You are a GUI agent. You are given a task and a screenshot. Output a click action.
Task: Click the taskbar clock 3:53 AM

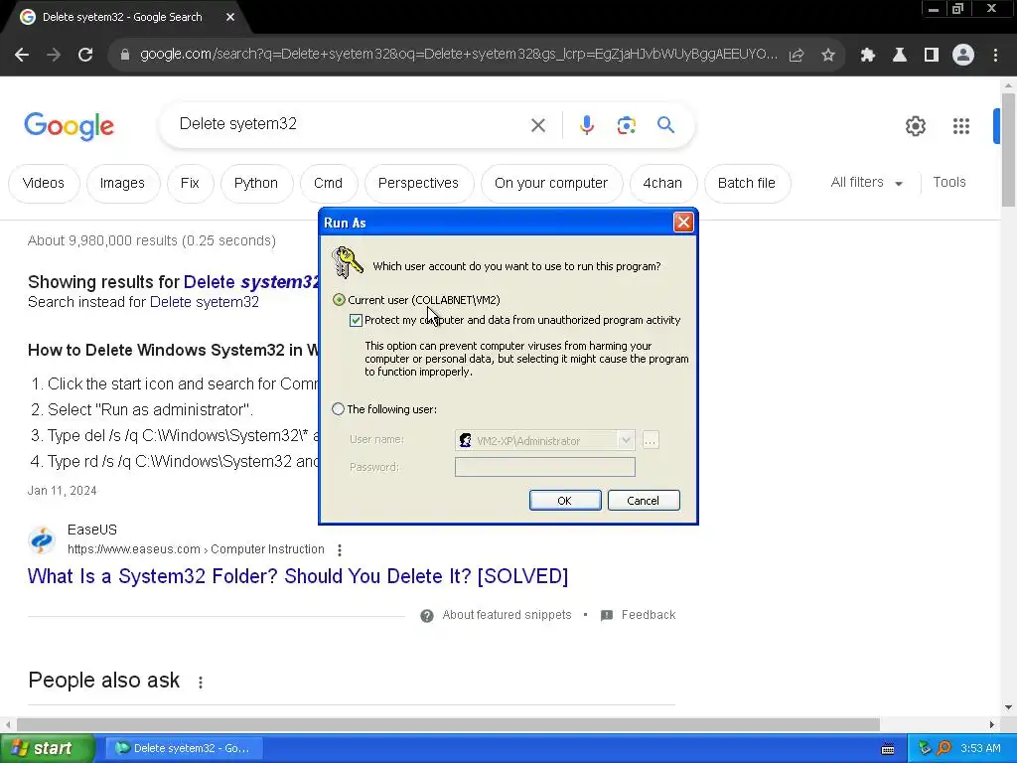coord(980,748)
